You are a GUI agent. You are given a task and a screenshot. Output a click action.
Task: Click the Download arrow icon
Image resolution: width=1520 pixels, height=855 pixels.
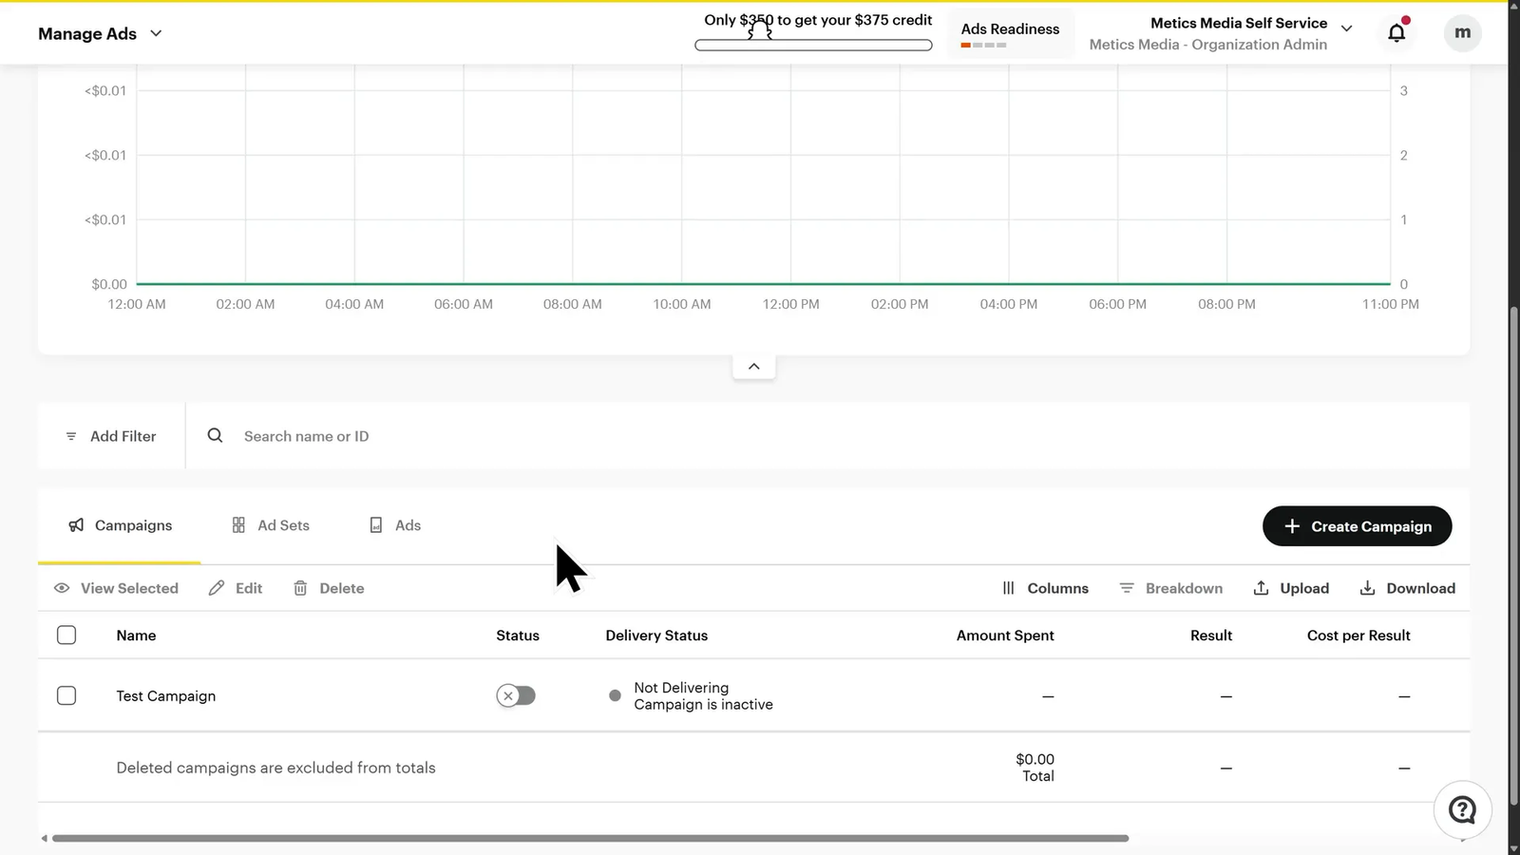point(1367,588)
